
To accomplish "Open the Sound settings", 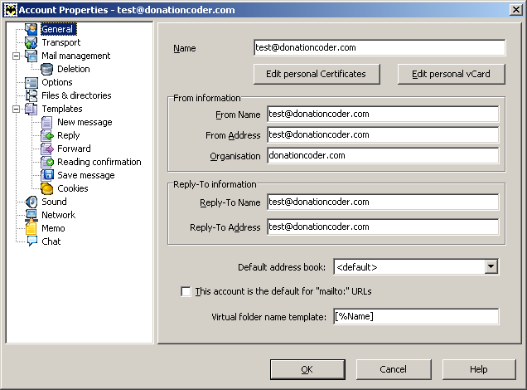I will pyautogui.click(x=54, y=202).
